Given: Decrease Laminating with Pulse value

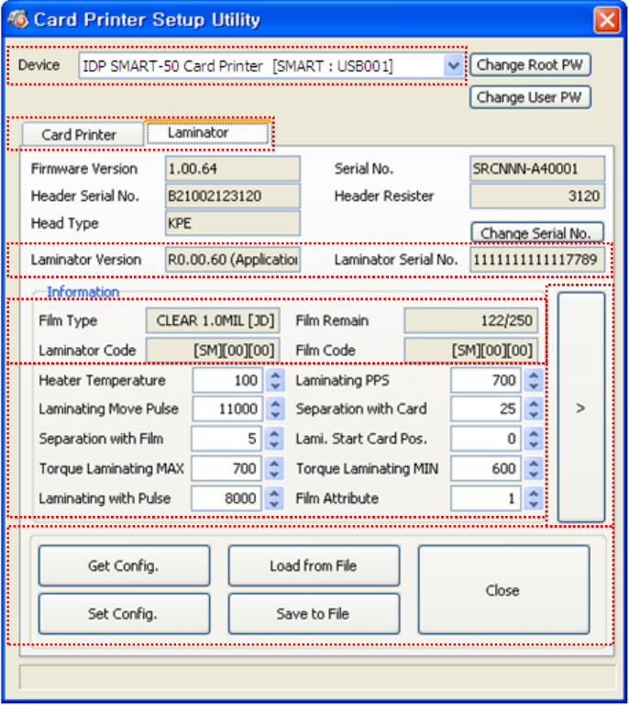Looking at the screenshot, I should pyautogui.click(x=274, y=505).
